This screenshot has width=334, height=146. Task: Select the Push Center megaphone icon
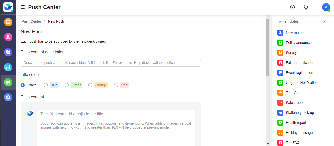tap(8, 82)
